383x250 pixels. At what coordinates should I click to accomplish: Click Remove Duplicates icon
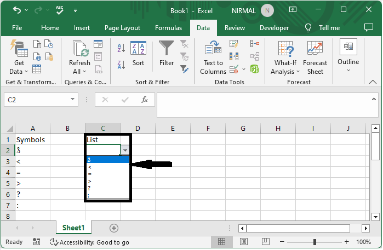coord(234,56)
